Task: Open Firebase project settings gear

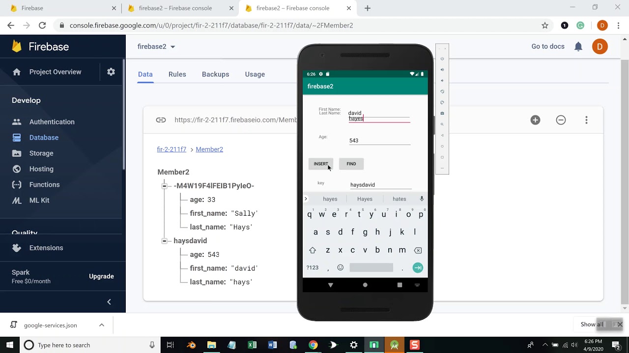Action: pos(111,72)
